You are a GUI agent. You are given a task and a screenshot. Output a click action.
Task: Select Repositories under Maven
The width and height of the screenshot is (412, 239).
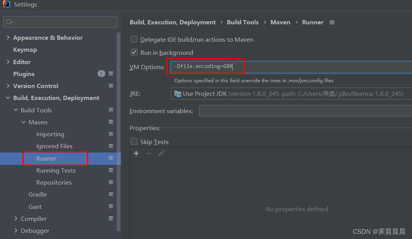pos(54,182)
